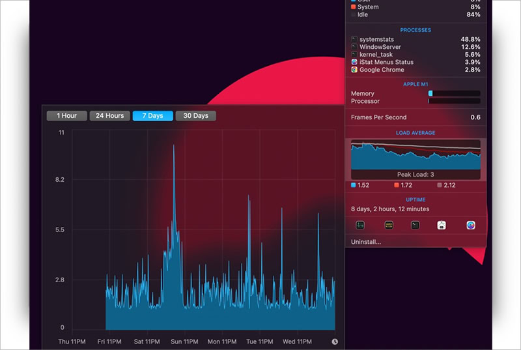Select the Google Chrome process row
Image resolution: width=521 pixels, height=350 pixels.
(415, 70)
